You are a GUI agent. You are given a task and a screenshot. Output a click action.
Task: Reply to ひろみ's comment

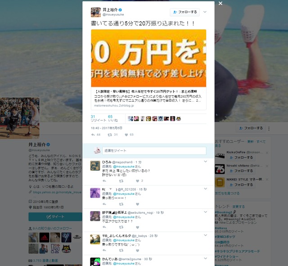pos(104,181)
